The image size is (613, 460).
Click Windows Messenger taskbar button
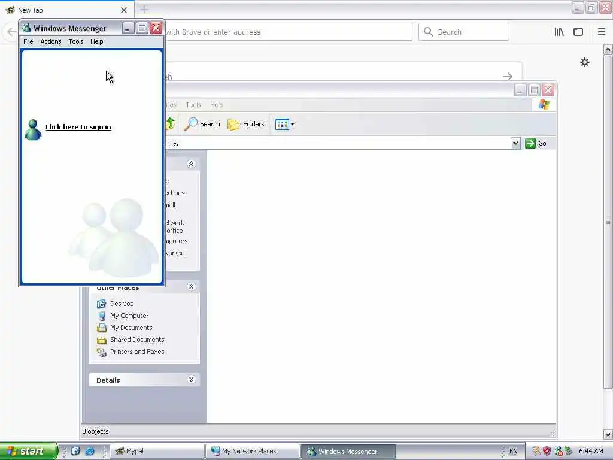(x=348, y=452)
